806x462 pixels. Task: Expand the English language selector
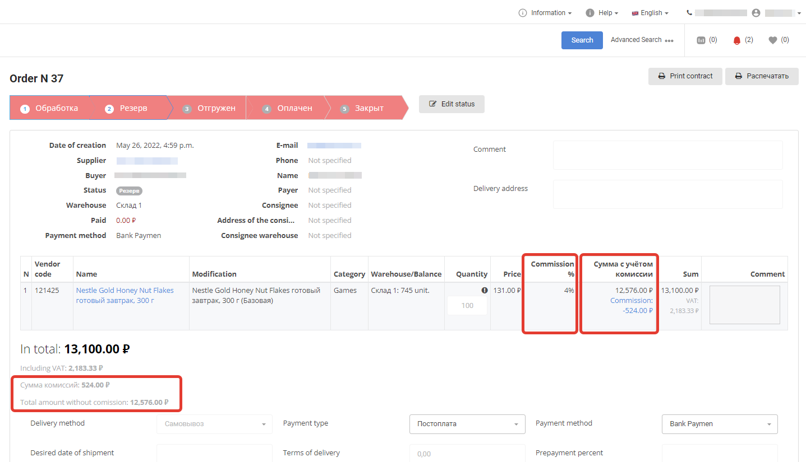[650, 13]
